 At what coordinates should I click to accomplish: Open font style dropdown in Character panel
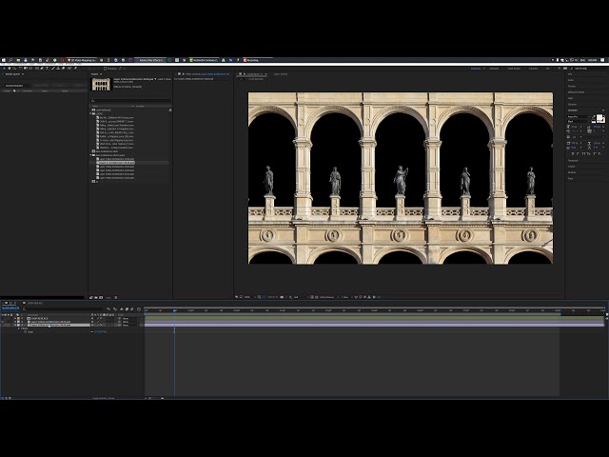pos(579,121)
